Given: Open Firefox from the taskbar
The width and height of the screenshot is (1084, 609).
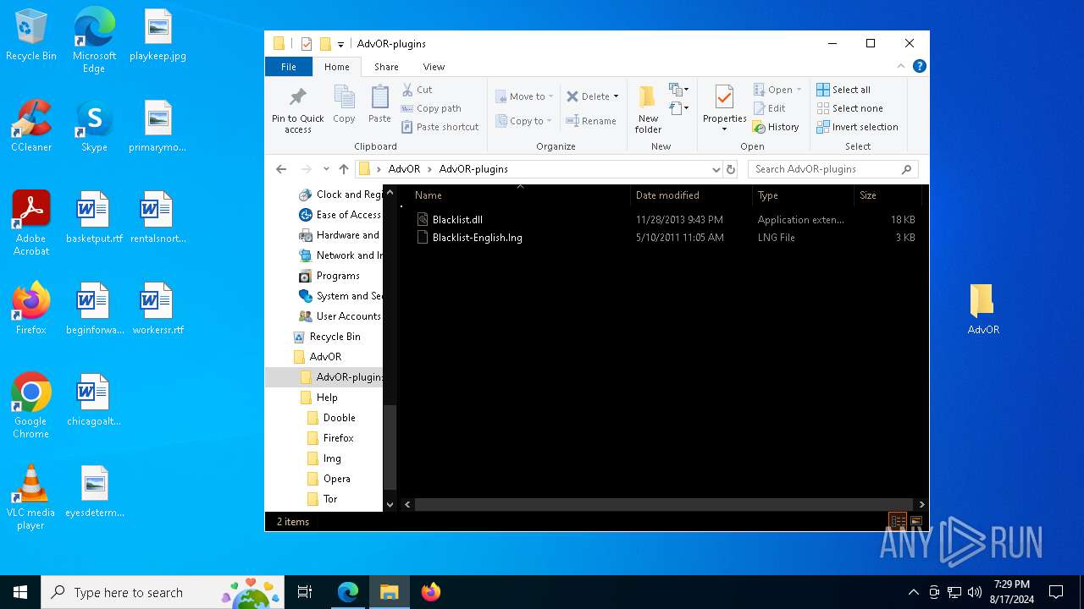Looking at the screenshot, I should click(x=431, y=592).
